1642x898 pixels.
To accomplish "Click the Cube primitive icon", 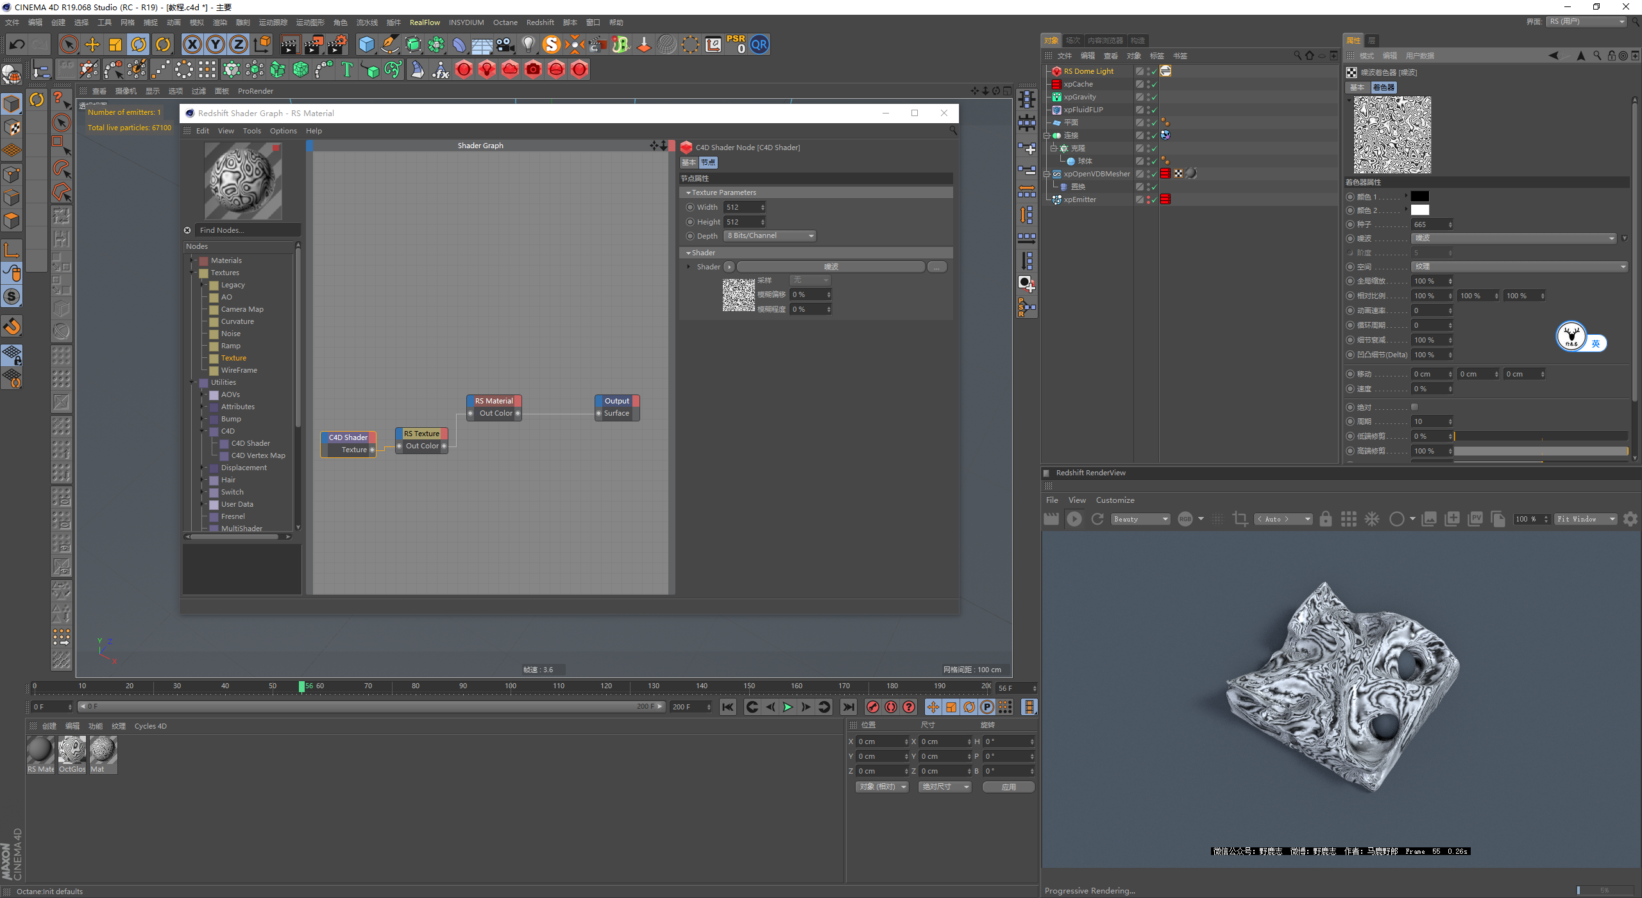I will (366, 44).
